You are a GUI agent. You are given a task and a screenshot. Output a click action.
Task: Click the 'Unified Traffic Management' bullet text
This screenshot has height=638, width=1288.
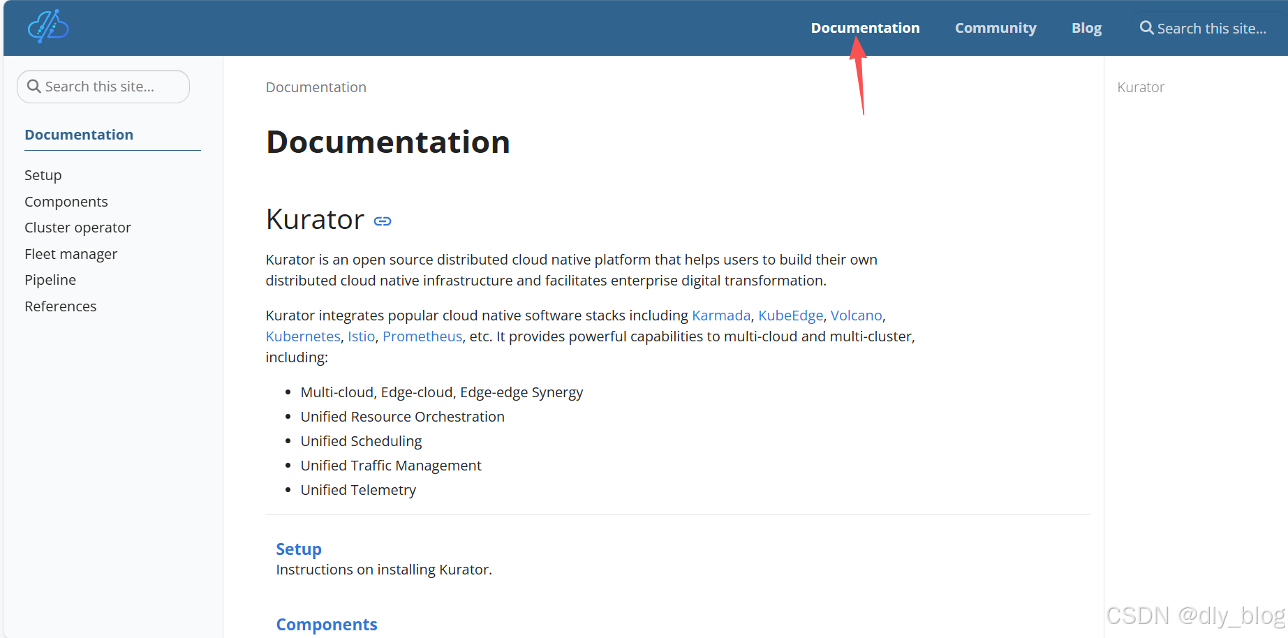391,466
